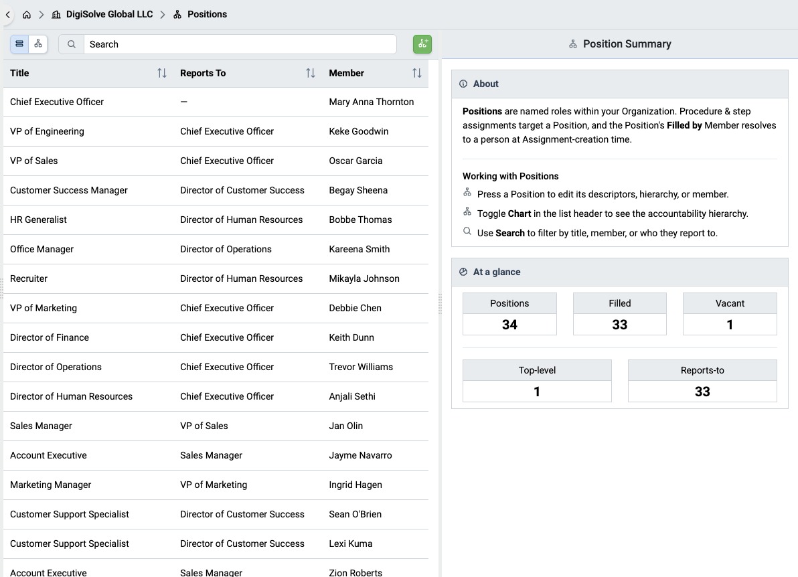The image size is (798, 577).
Task: Click the search magnifier icon
Action: coord(71,44)
